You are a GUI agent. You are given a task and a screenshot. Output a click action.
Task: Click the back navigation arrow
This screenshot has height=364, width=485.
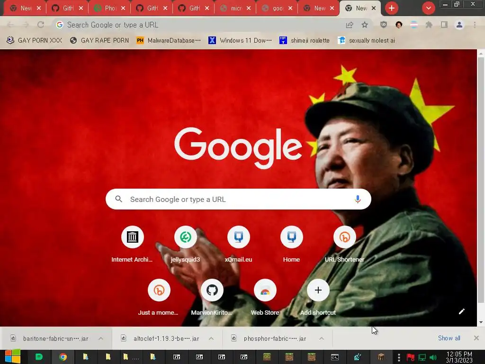10,25
